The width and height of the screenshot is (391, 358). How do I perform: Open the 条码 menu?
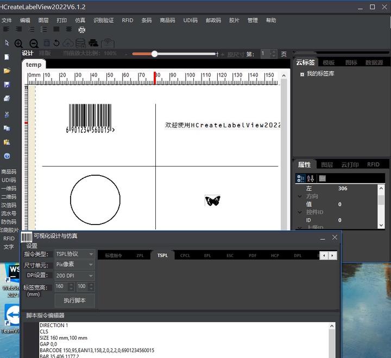pyautogui.click(x=147, y=20)
